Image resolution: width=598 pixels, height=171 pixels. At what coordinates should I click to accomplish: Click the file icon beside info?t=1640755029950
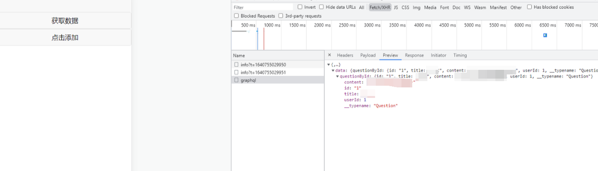[x=236, y=65]
